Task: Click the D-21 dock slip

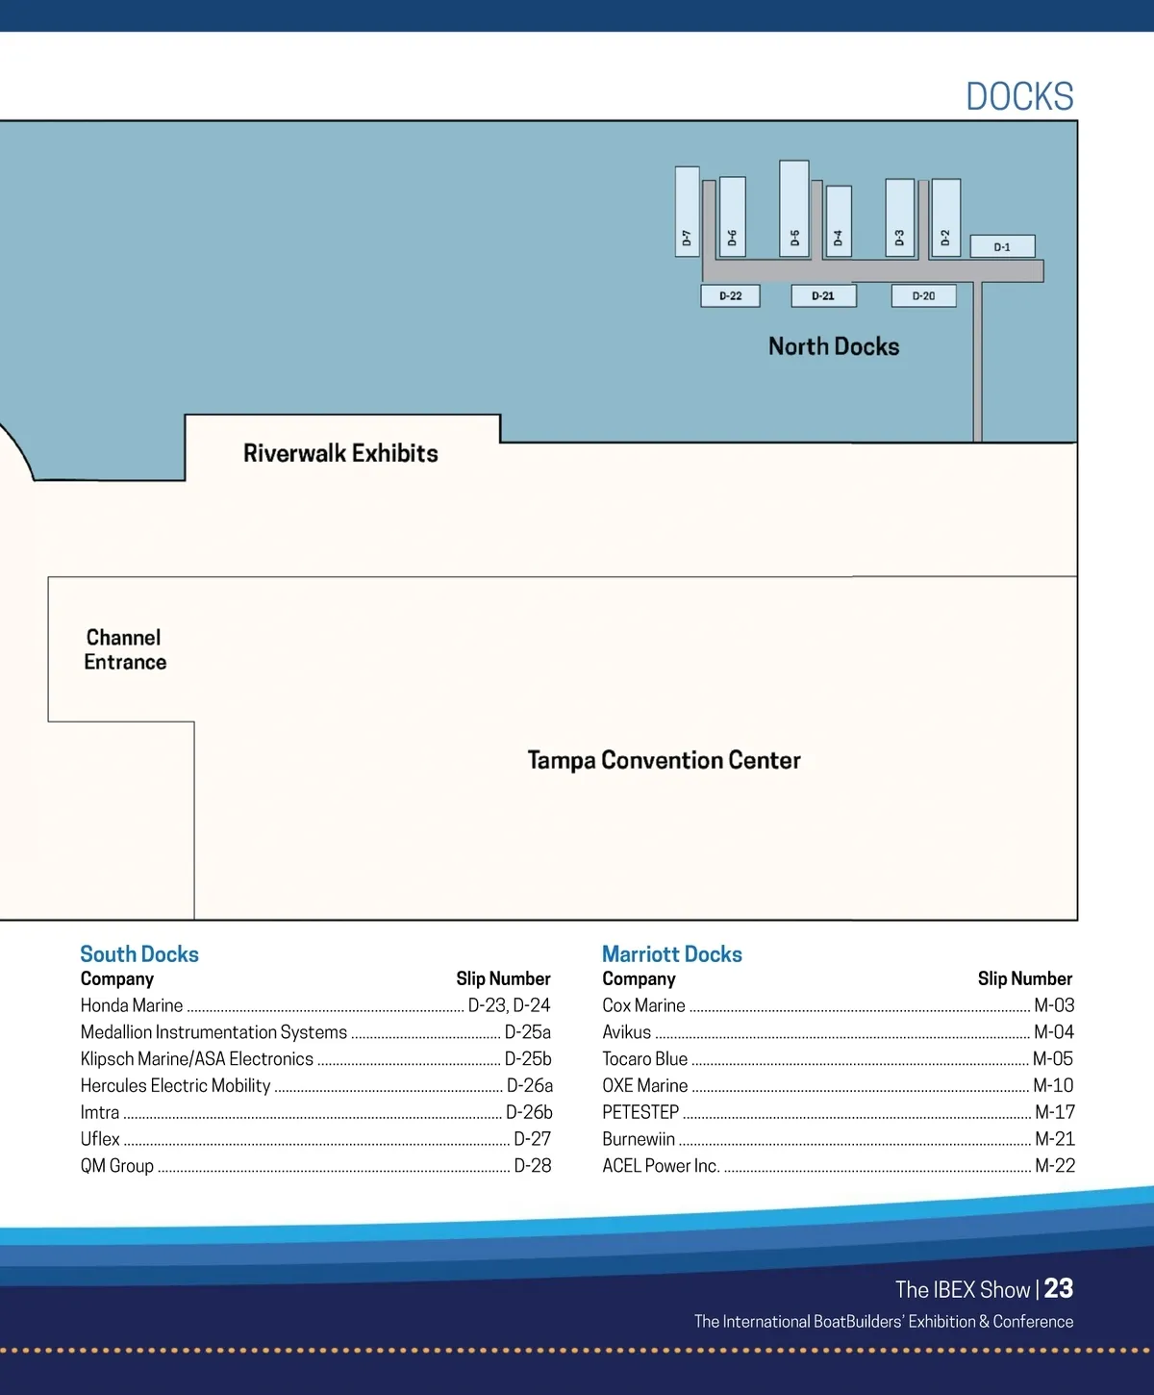Action: pyautogui.click(x=823, y=295)
